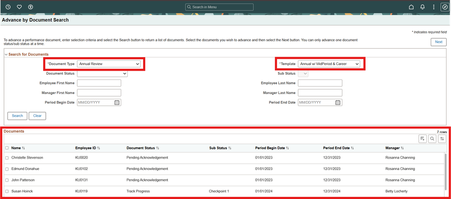Click the Employee Last Name field
451x199 pixels.
[x=320, y=83]
